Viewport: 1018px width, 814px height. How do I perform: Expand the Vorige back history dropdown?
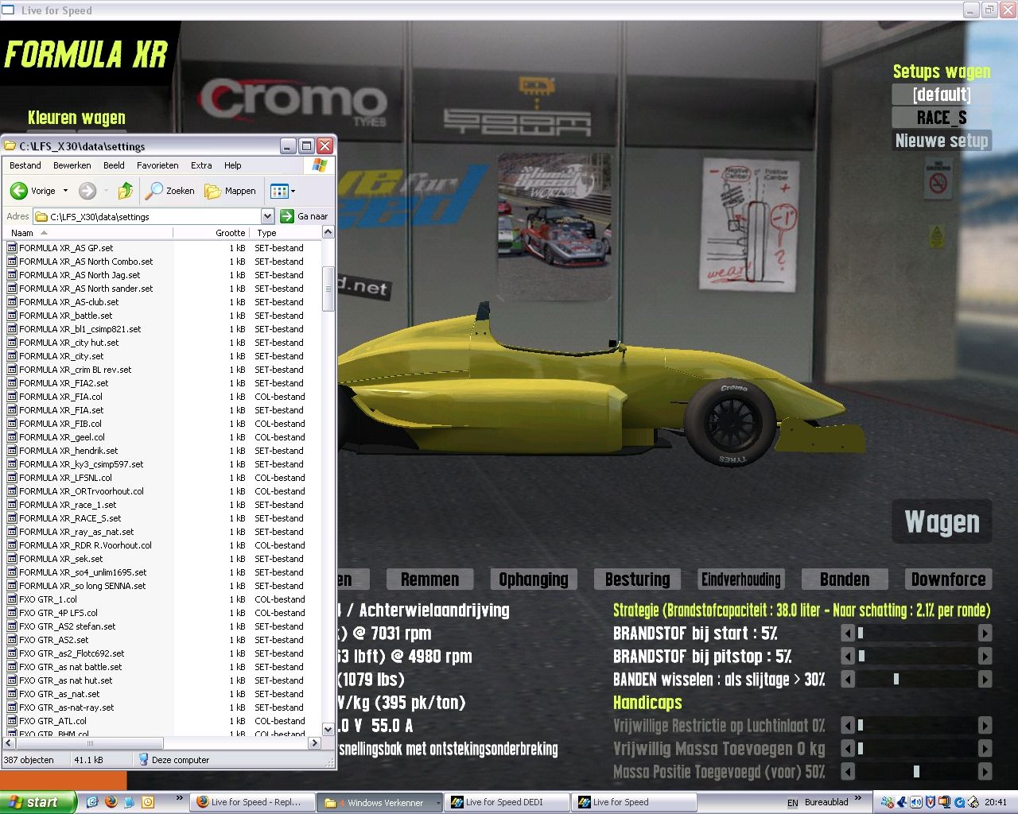click(x=65, y=191)
